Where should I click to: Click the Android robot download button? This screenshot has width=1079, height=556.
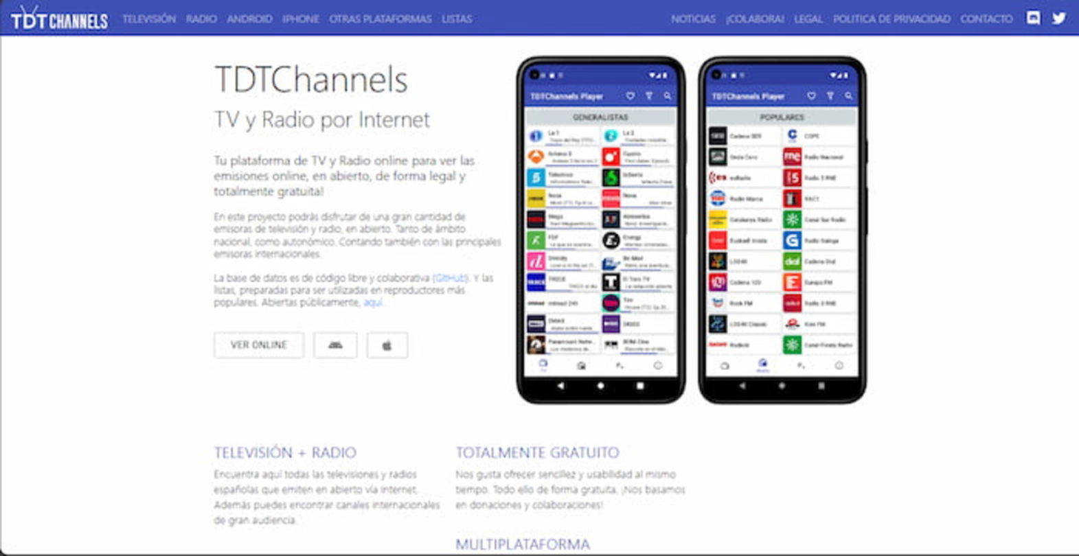tap(335, 345)
